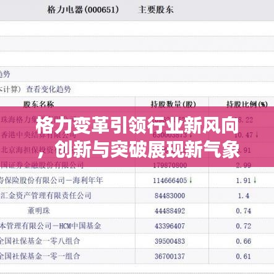The height and width of the screenshot is (274, 274).
Task: Click the percentage value 1.4
Action: 244,195
